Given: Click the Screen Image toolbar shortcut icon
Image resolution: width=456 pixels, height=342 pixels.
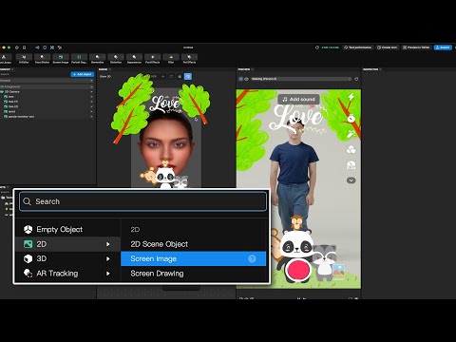Looking at the screenshot, I should pos(61,57).
